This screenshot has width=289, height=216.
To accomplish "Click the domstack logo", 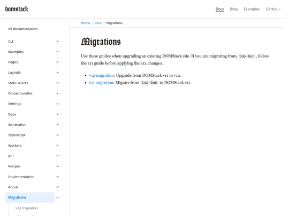I will pyautogui.click(x=17, y=9).
